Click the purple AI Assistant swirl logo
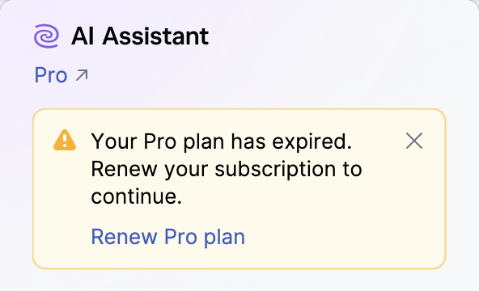 pos(46,36)
